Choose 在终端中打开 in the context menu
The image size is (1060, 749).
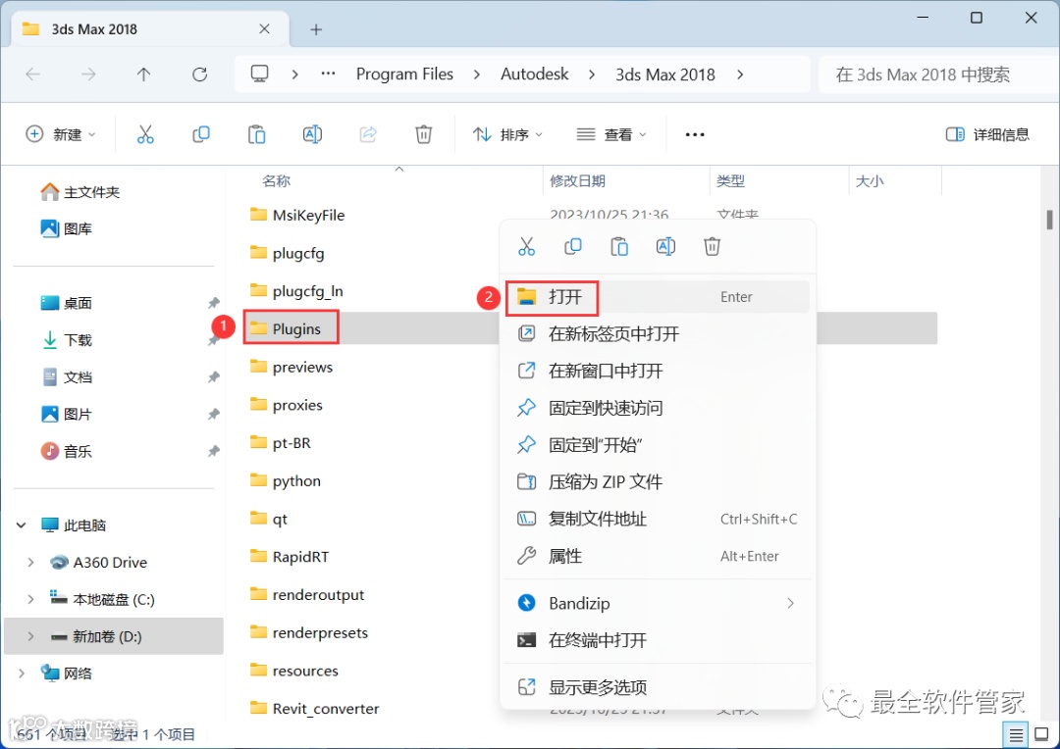click(658, 640)
